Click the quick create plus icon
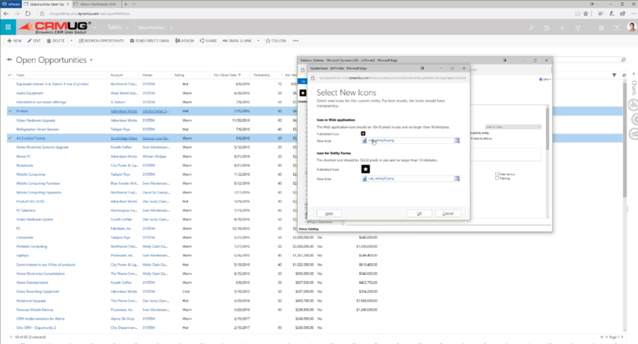Screen dimensions: 638x344 562,28
